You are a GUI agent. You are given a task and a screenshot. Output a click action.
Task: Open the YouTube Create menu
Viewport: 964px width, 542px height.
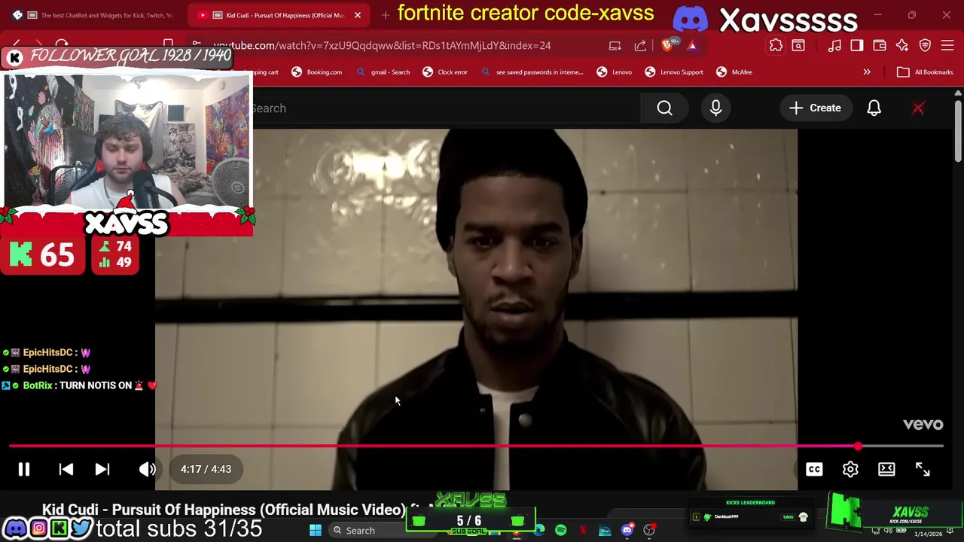click(815, 108)
